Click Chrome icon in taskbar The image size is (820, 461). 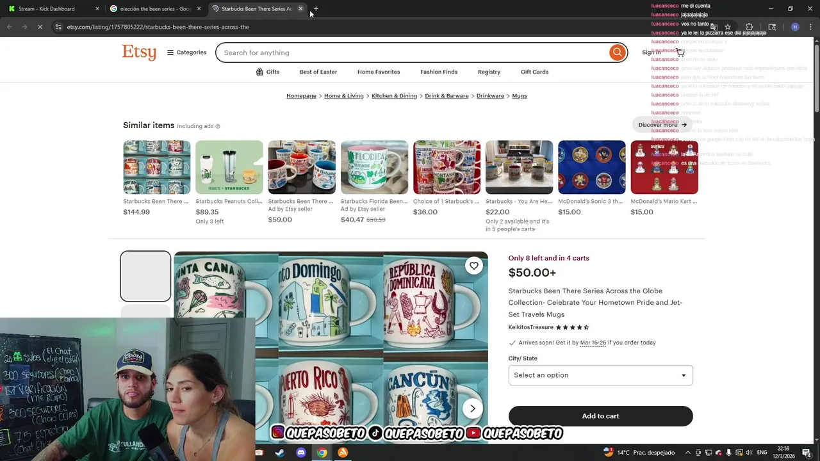pos(322,453)
